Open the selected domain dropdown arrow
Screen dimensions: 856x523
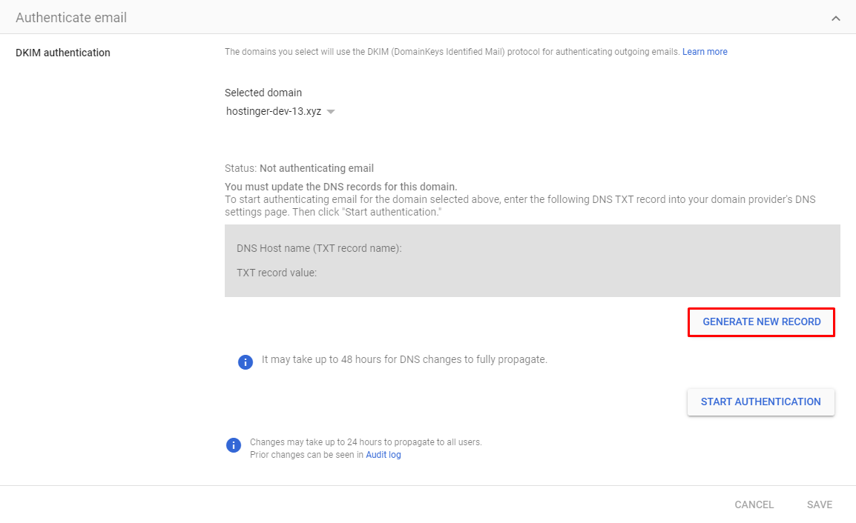[x=331, y=111]
